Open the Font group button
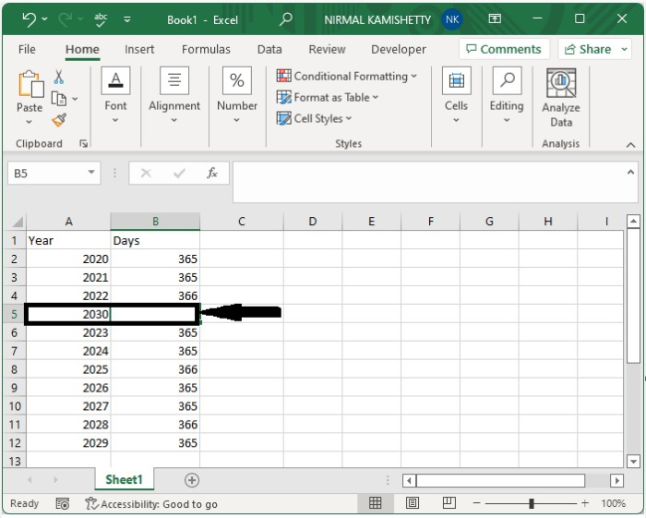646x518 pixels. click(x=115, y=95)
